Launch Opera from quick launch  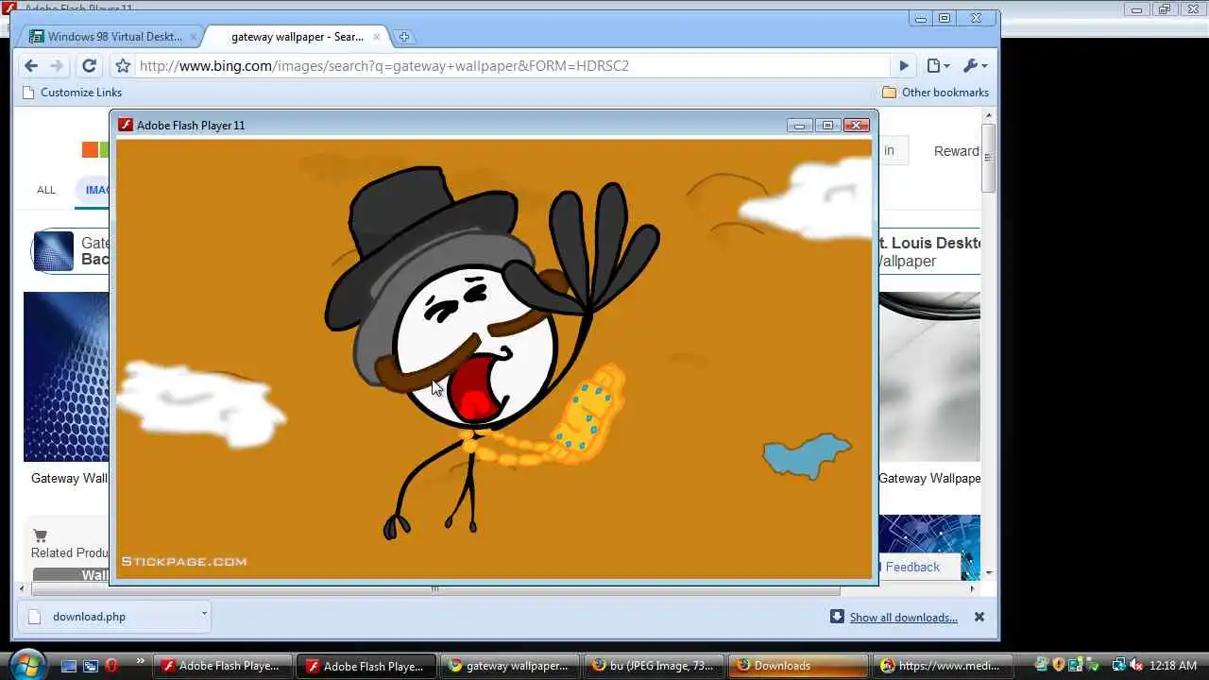111,666
